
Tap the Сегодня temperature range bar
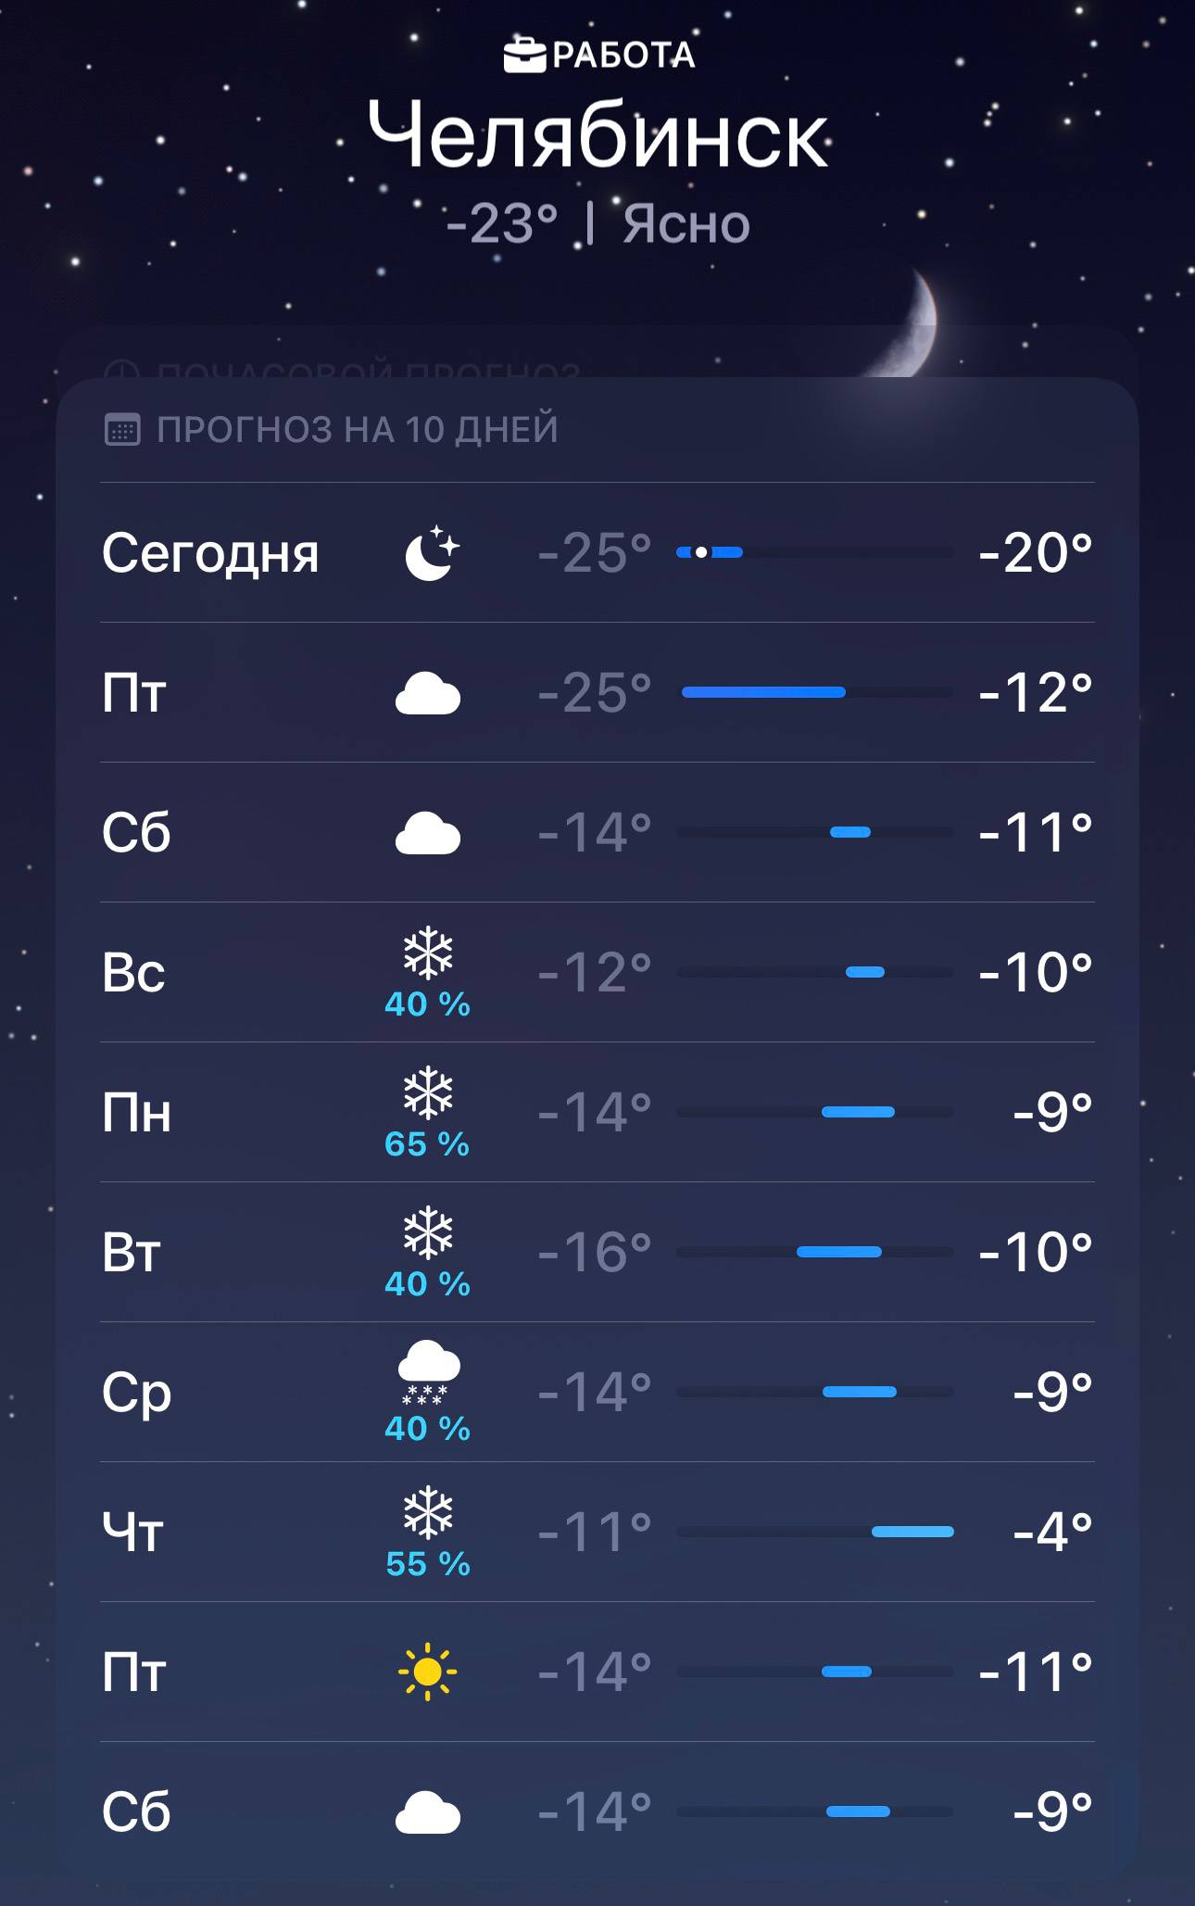(814, 553)
